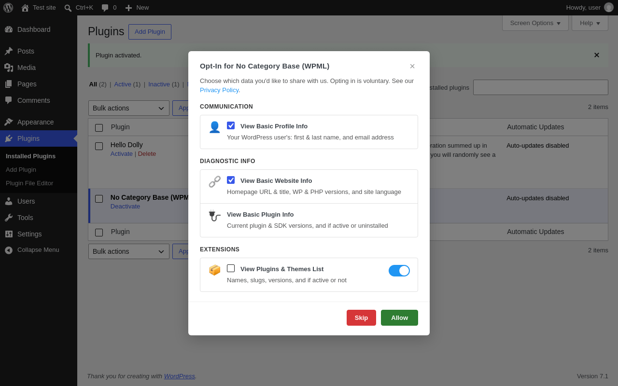Expand the Help panel
This screenshot has height=386, width=618.
(590, 23)
